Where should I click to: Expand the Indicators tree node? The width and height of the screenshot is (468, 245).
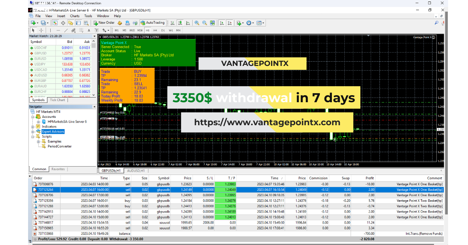(33, 127)
